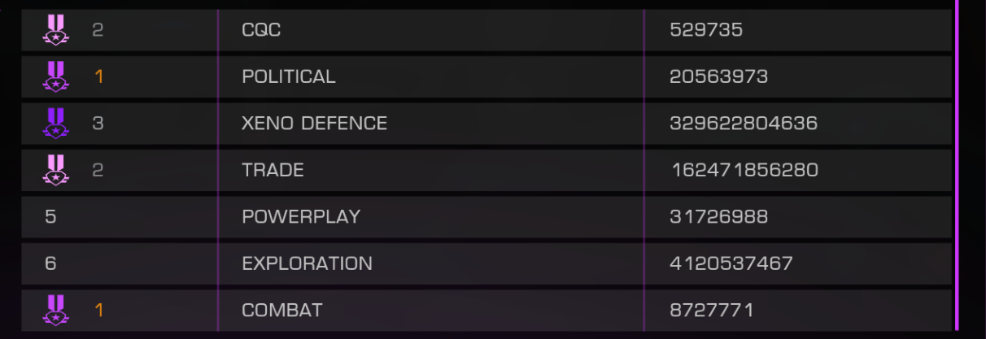Image resolution: width=986 pixels, height=339 pixels.
Task: Click the purple vertical scrollbar on the right
Action: click(x=957, y=165)
